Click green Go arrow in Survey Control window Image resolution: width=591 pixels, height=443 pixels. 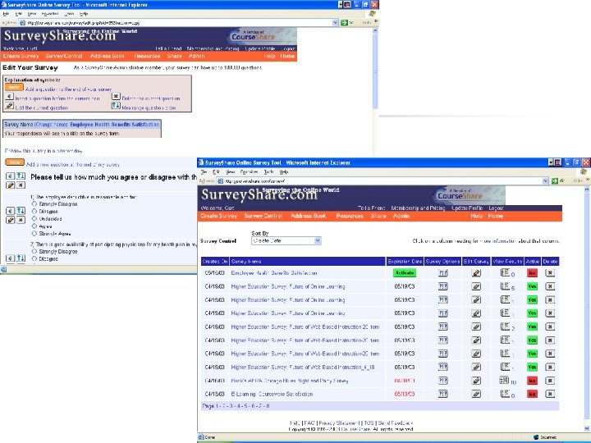(x=554, y=180)
